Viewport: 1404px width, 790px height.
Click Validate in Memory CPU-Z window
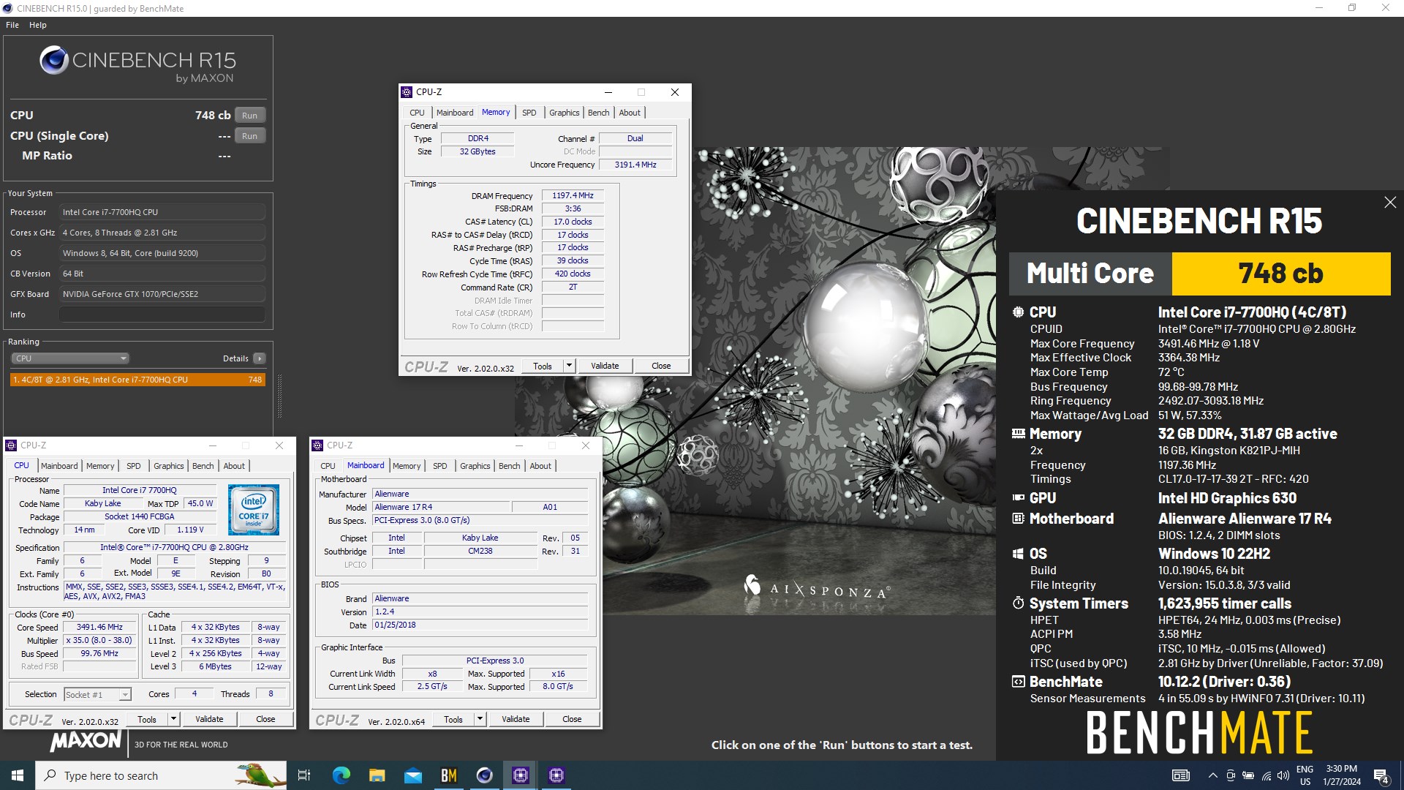605,366
